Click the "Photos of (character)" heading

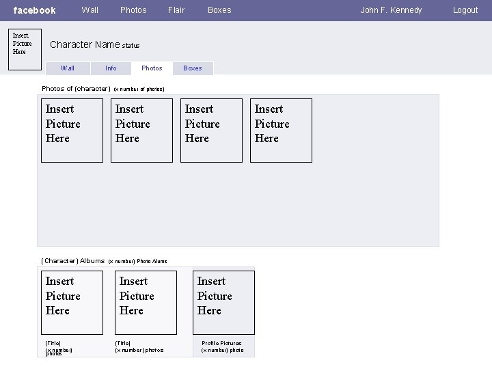click(76, 89)
